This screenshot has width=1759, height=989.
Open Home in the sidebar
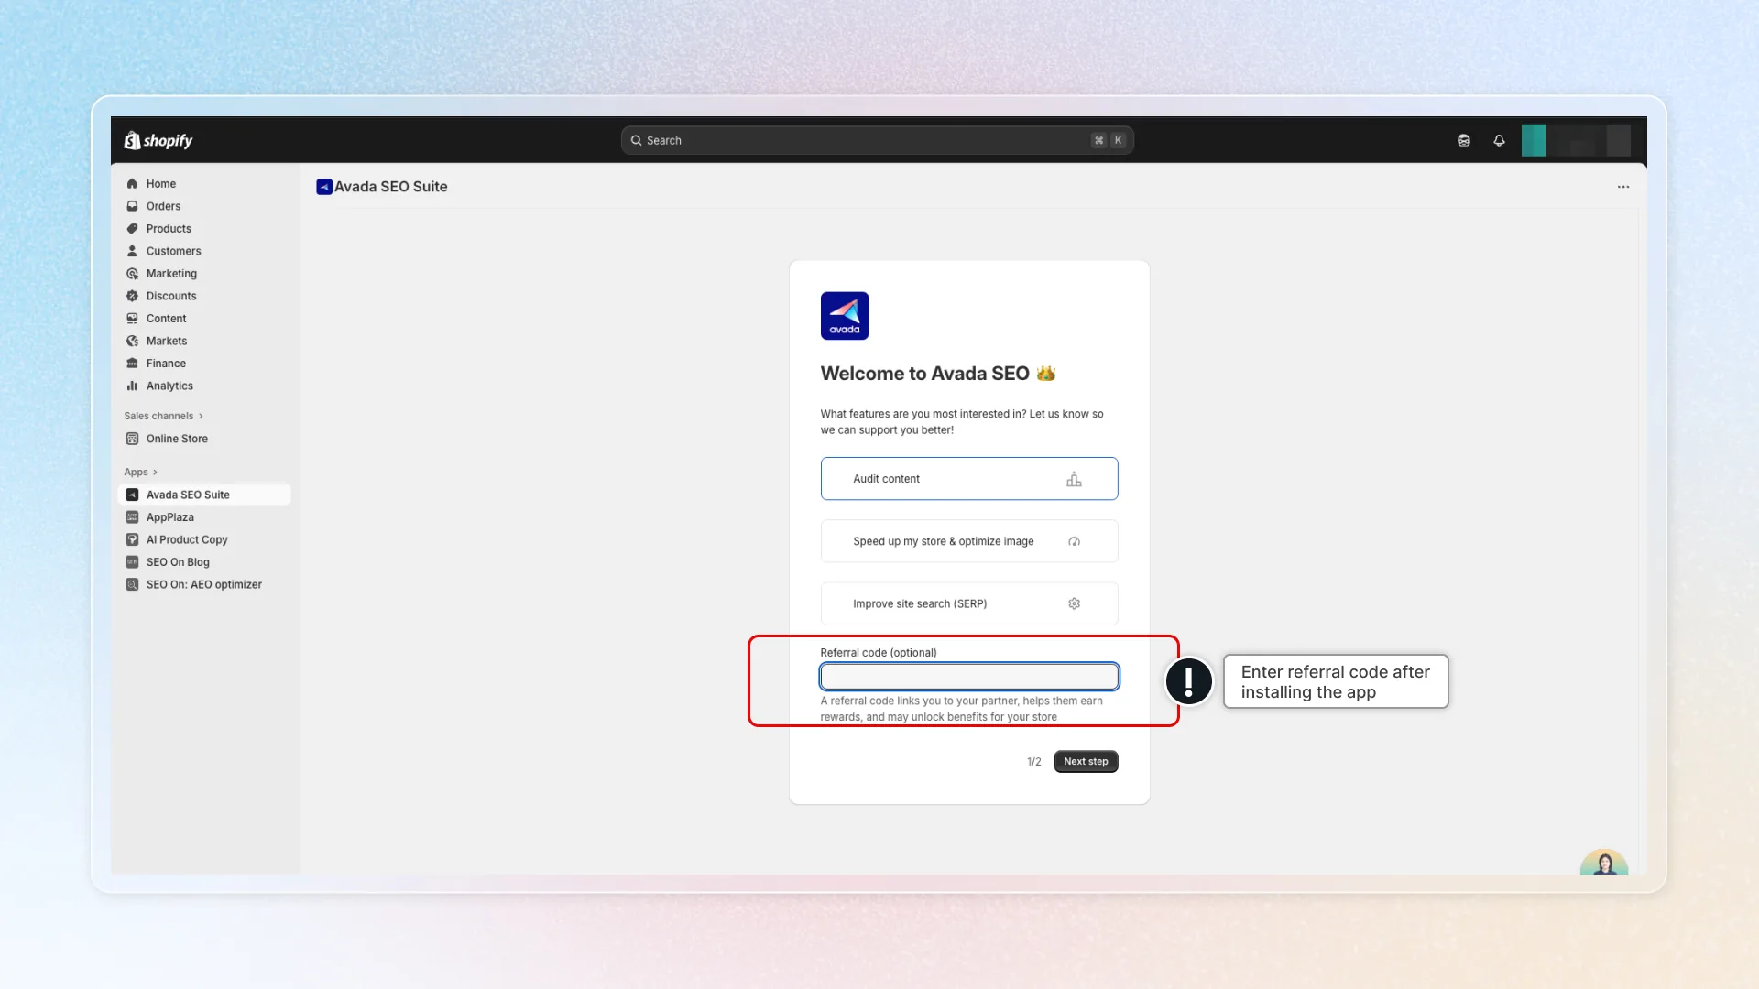pyautogui.click(x=204, y=183)
